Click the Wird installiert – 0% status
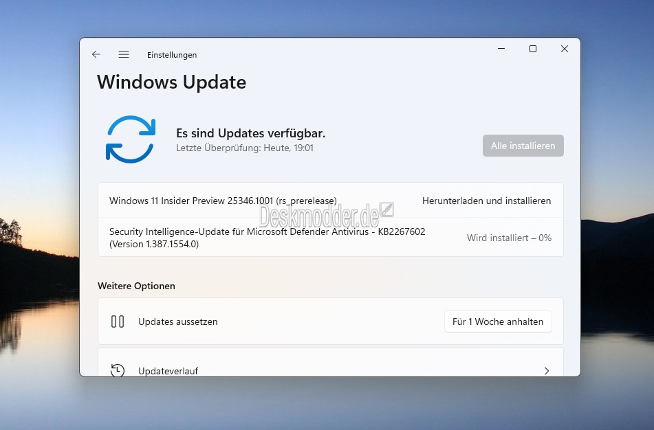Screen dimensions: 654x430 tap(509, 238)
